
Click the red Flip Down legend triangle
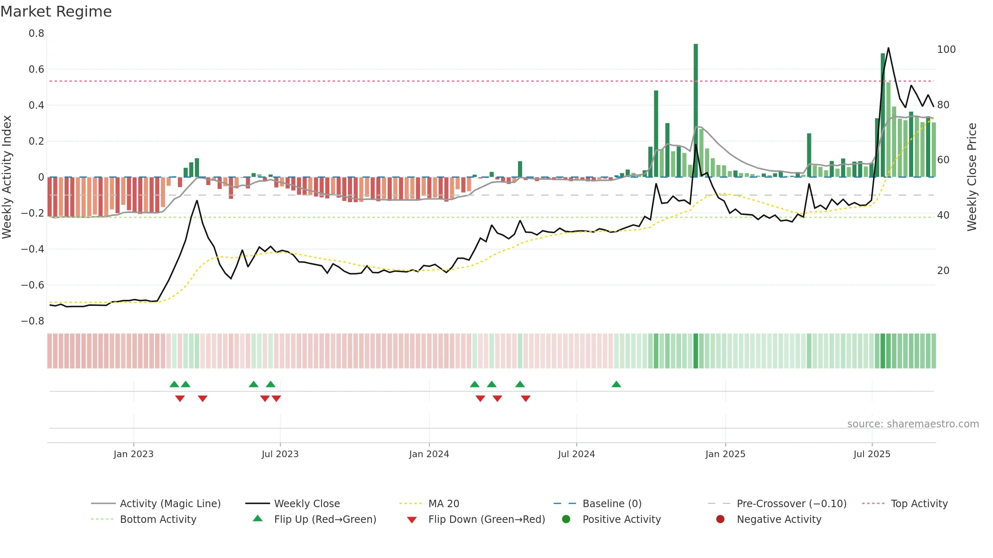[412, 520]
